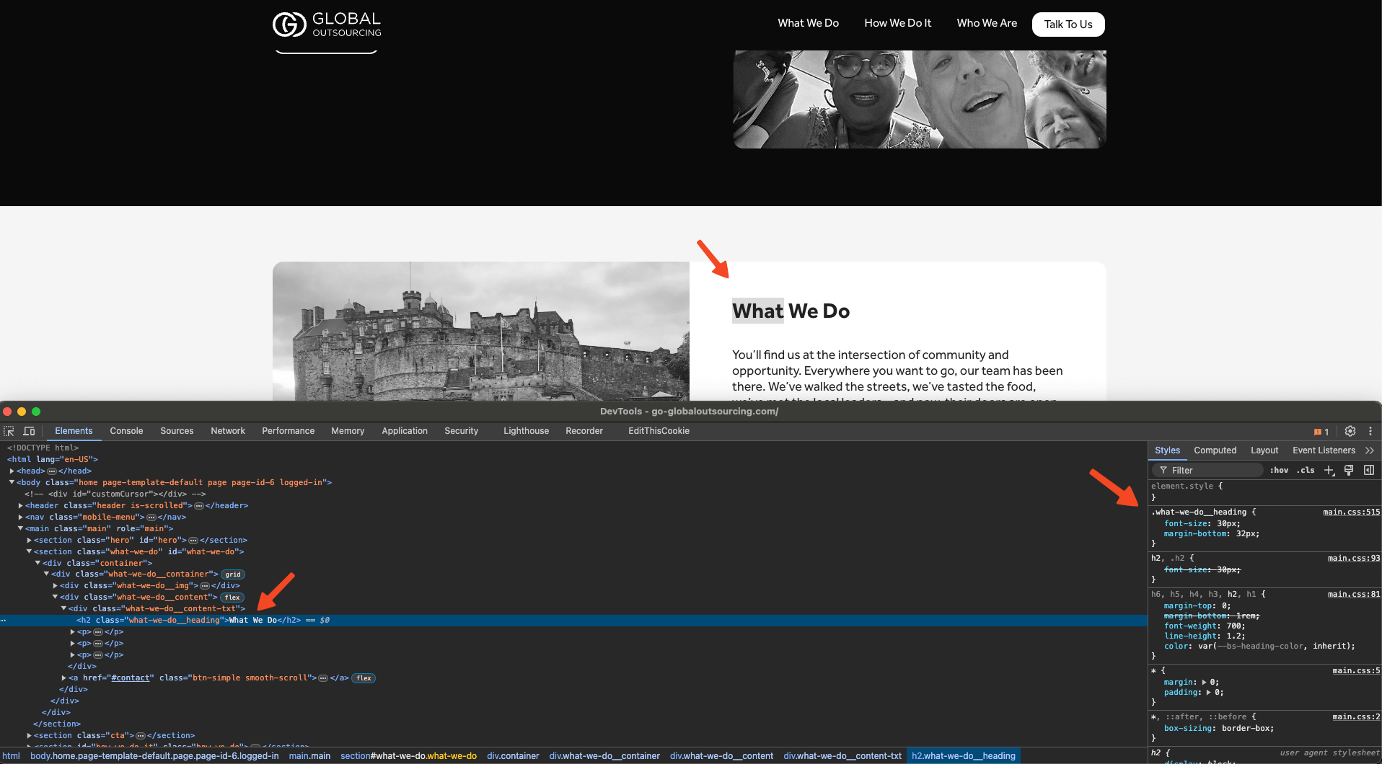1382x764 pixels.
Task: Open the DevTools three-dot customize menu
Action: click(x=1370, y=431)
